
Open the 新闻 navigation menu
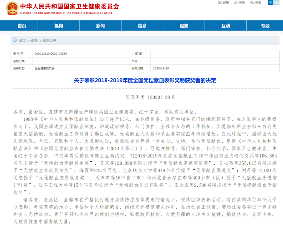coord(100,26)
